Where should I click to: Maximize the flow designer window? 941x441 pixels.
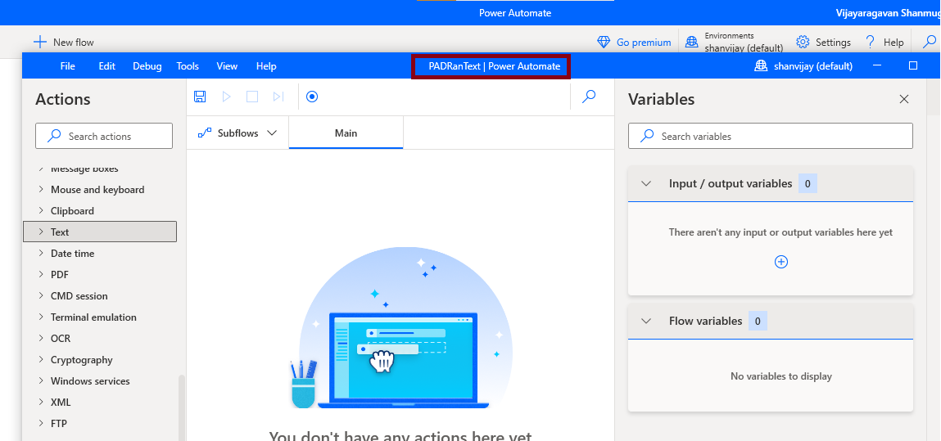pos(913,66)
